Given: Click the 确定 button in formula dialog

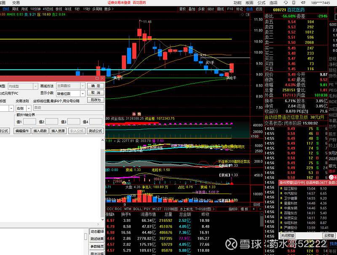Looking at the screenshot, I should pos(96,86).
